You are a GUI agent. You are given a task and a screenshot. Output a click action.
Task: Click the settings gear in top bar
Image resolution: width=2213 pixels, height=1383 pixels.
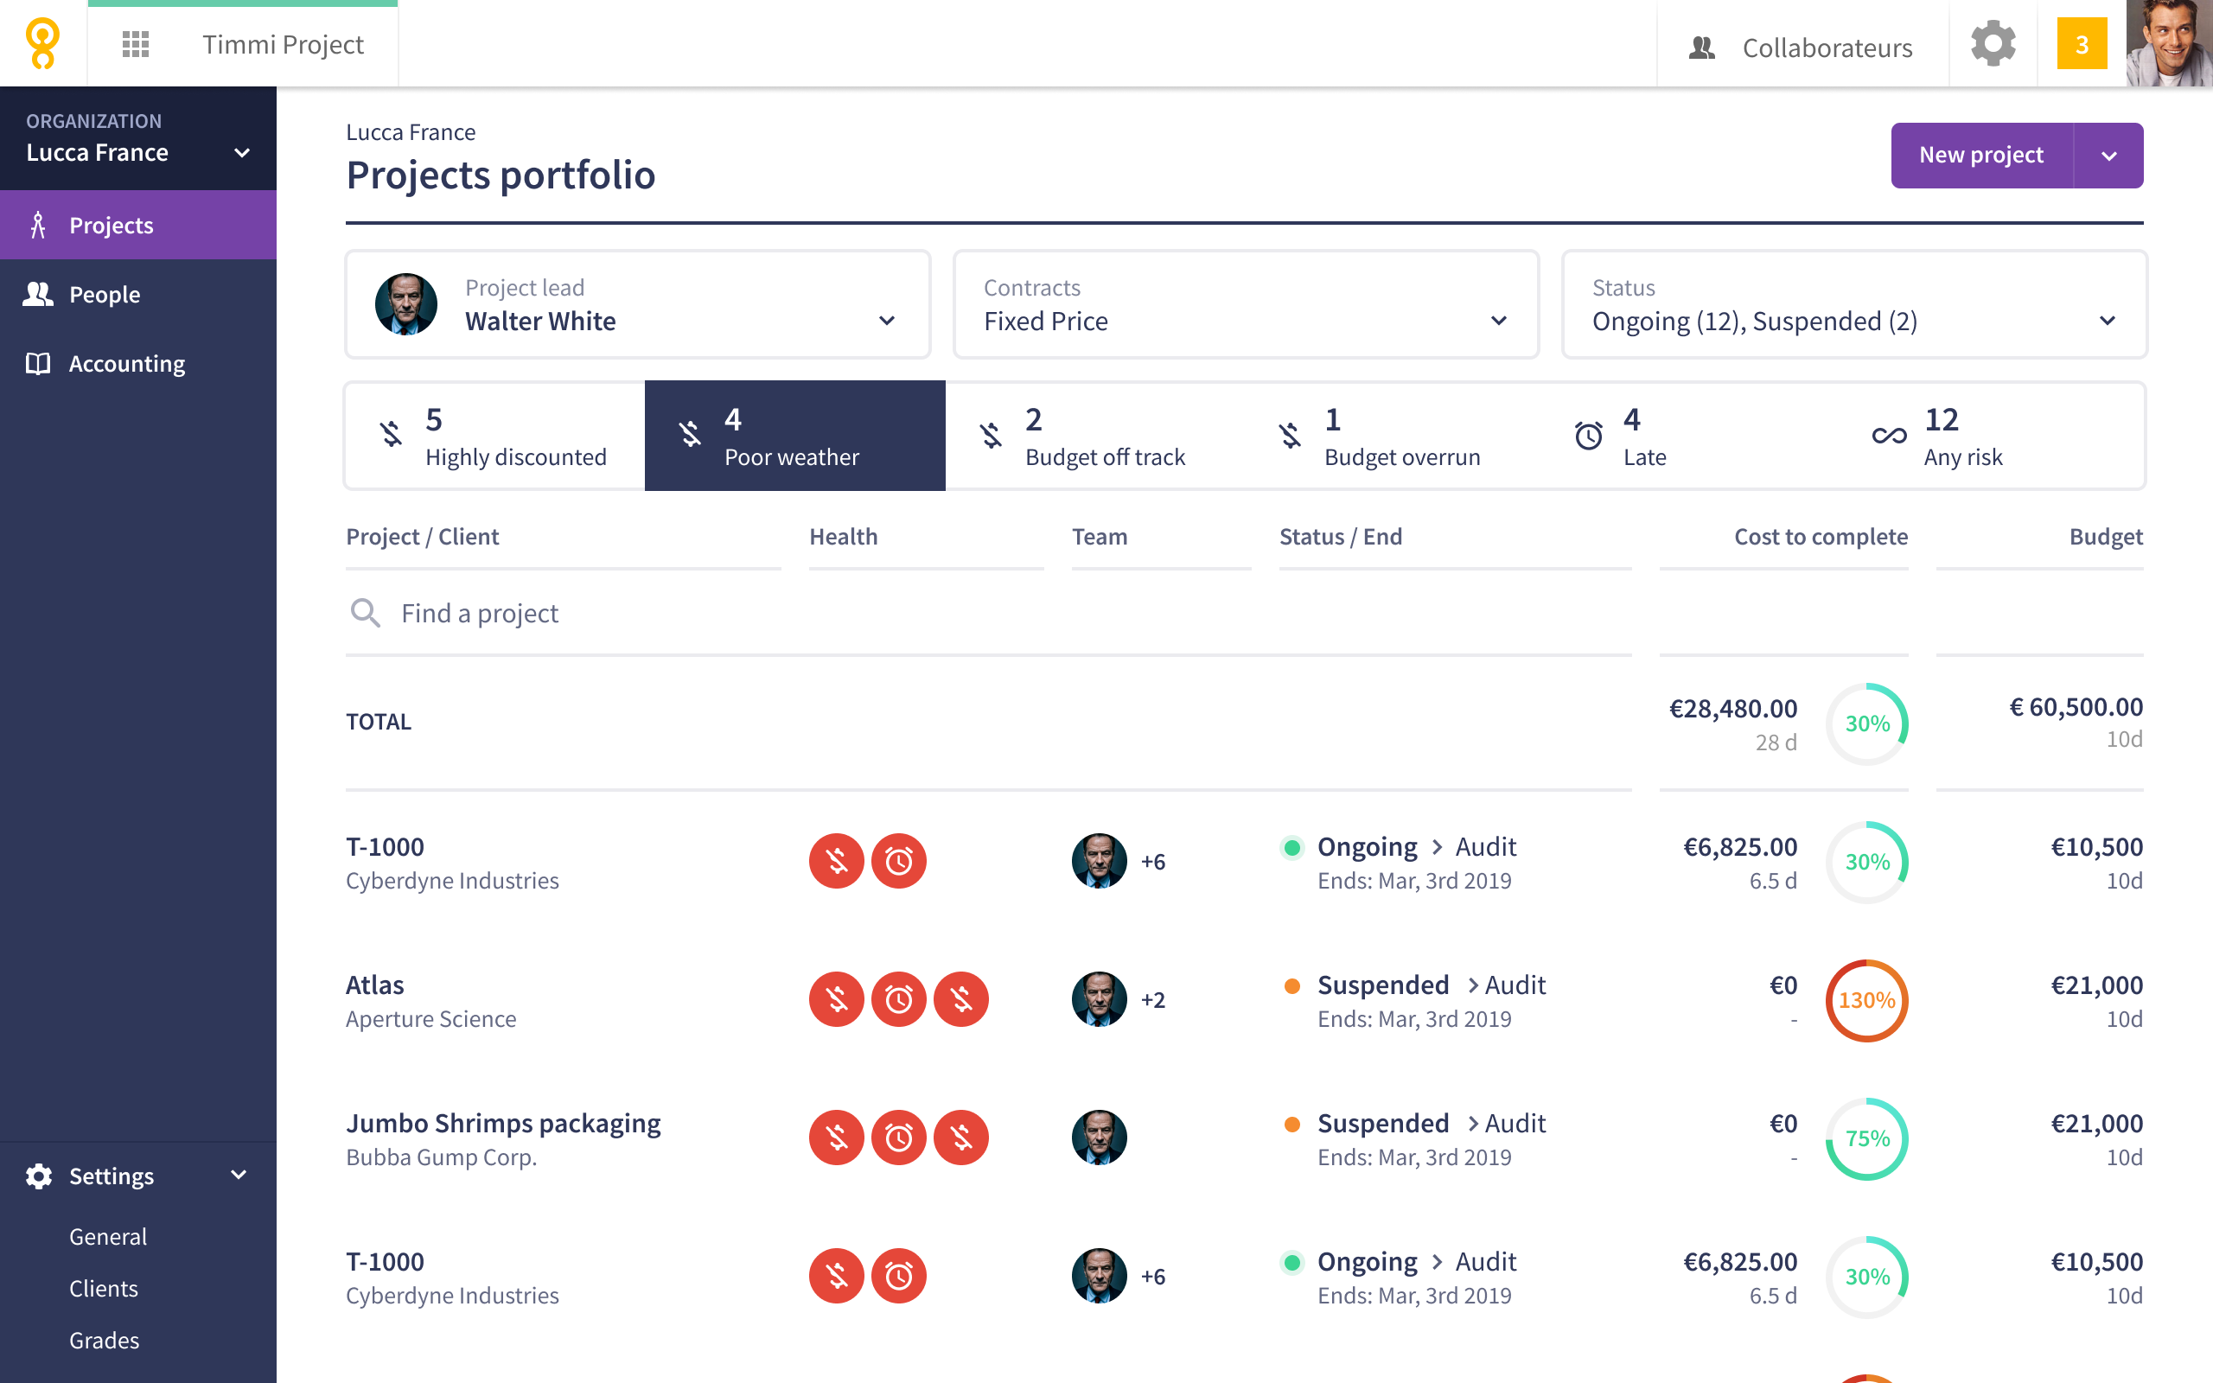coord(1993,44)
